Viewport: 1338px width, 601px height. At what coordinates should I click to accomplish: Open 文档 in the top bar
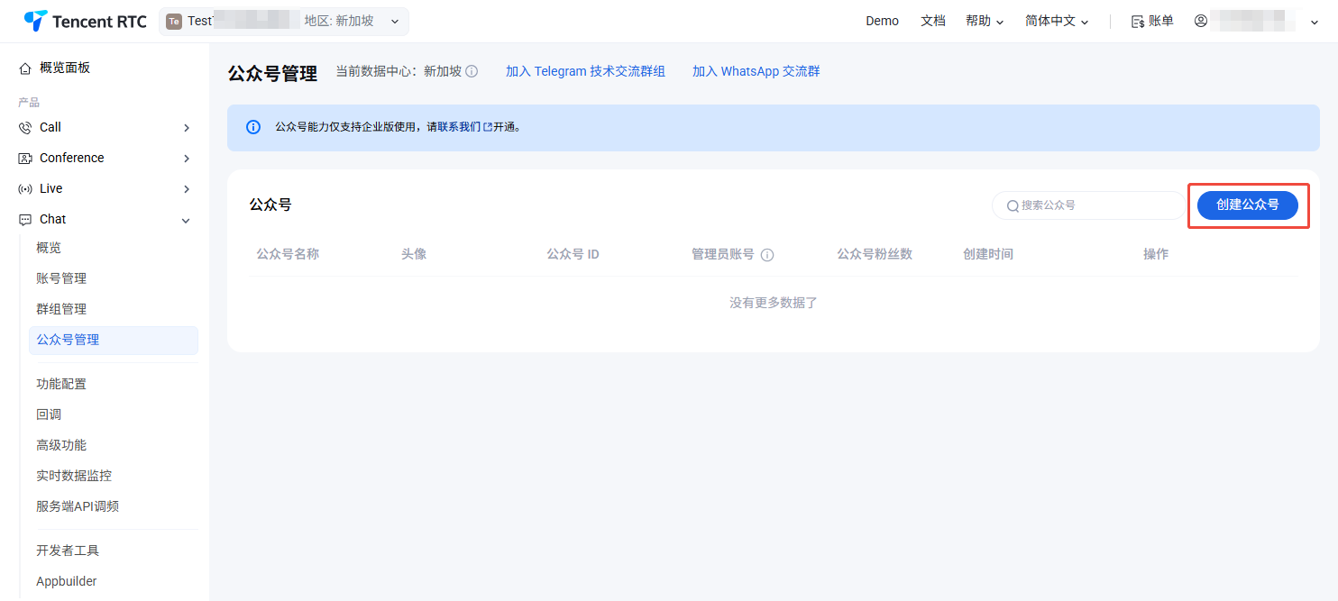pos(932,21)
